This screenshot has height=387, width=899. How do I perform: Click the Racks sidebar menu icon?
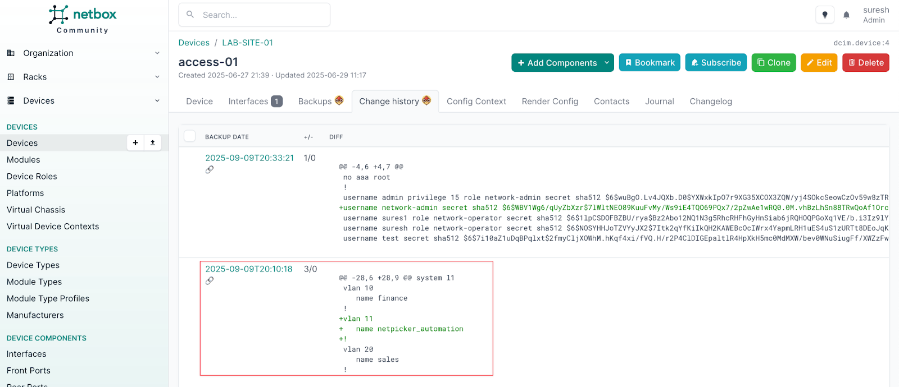11,77
